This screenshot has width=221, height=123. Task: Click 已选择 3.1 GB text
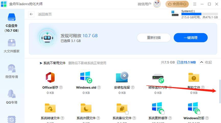[71, 41]
